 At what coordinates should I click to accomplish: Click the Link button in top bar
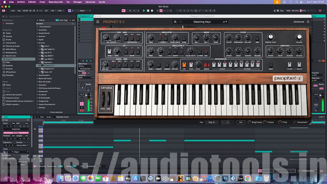coord(13,11)
